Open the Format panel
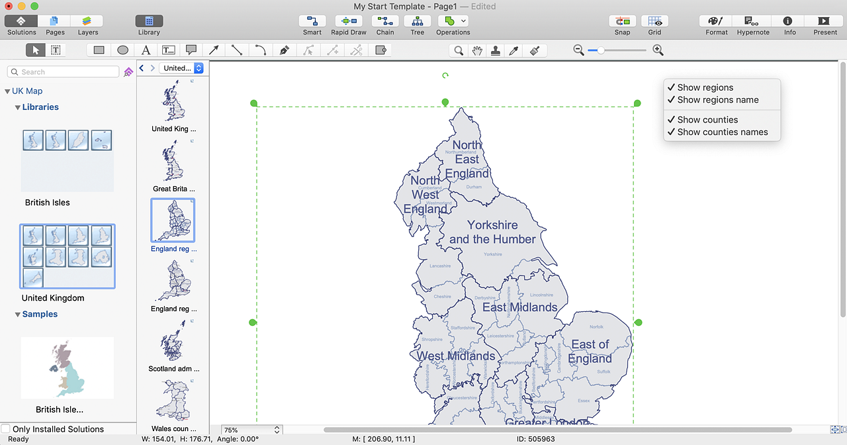 tap(717, 21)
